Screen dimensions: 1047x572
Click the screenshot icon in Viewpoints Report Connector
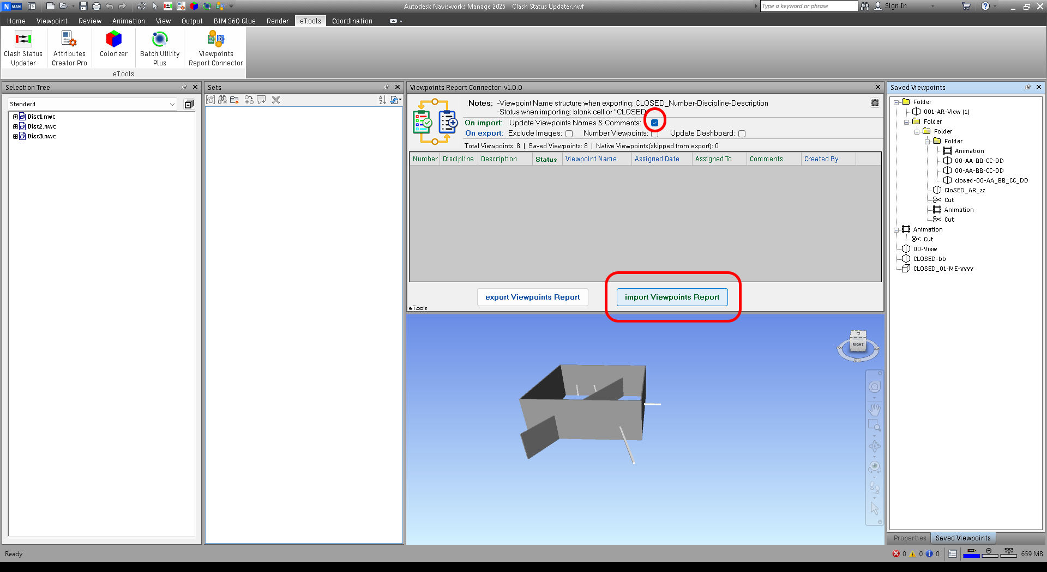click(875, 103)
